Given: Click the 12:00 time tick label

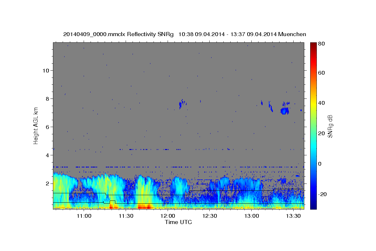Looking at the screenshot, I should click(168, 216).
